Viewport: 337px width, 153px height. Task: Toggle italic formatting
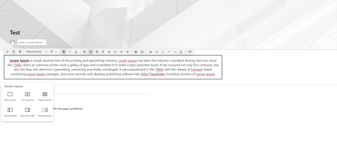pos(69,52)
